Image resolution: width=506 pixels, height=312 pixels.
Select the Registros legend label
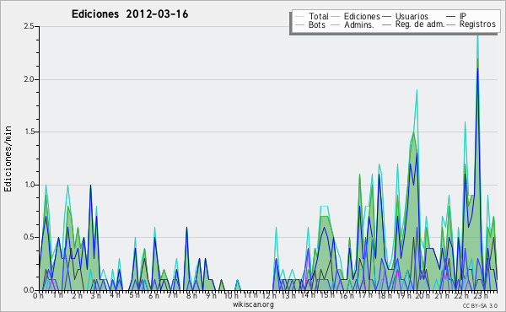click(x=477, y=24)
